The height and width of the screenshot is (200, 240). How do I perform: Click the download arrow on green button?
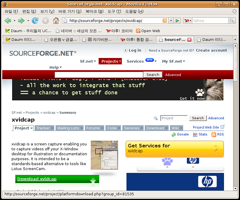(93, 181)
